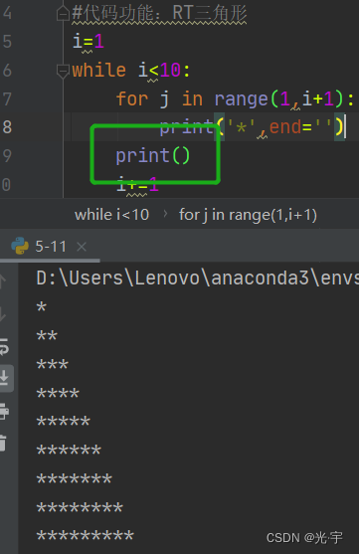Click the clear all trash icon
This screenshot has height=554, width=359.
pos(3,443)
